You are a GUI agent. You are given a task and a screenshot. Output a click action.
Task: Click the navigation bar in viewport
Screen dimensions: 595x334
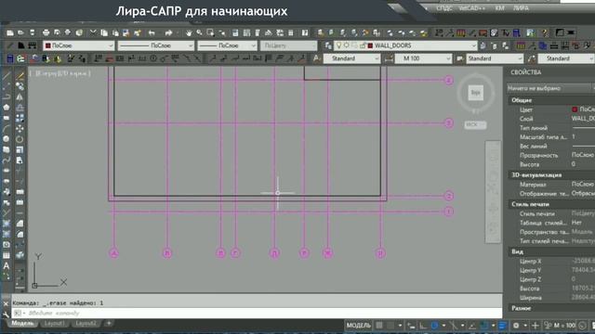(493, 192)
